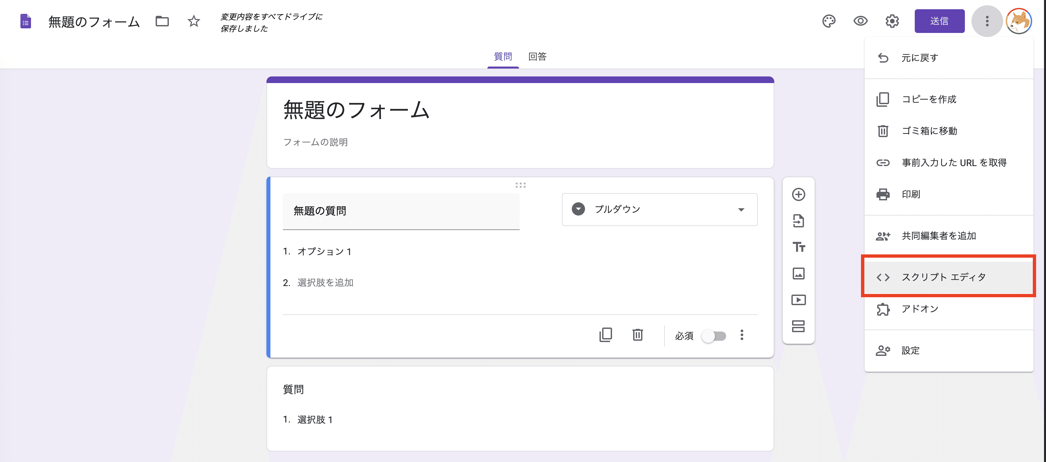Click the preview form eye icon

click(861, 21)
